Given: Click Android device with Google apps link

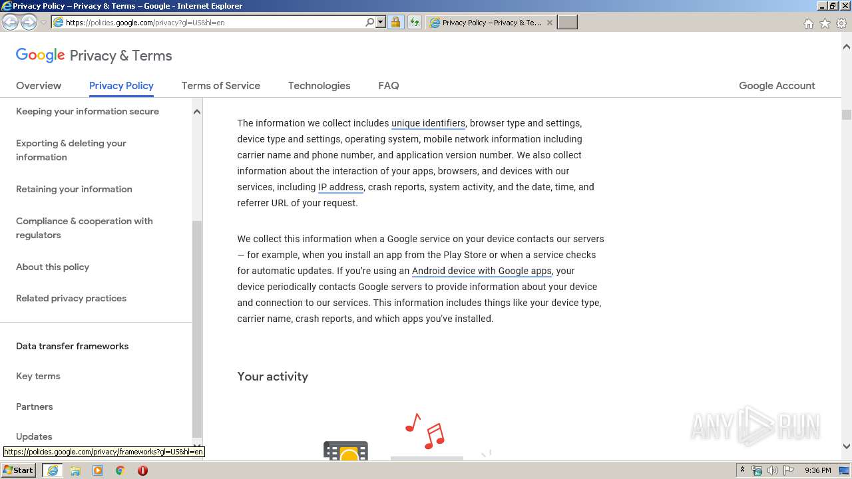Looking at the screenshot, I should [482, 271].
